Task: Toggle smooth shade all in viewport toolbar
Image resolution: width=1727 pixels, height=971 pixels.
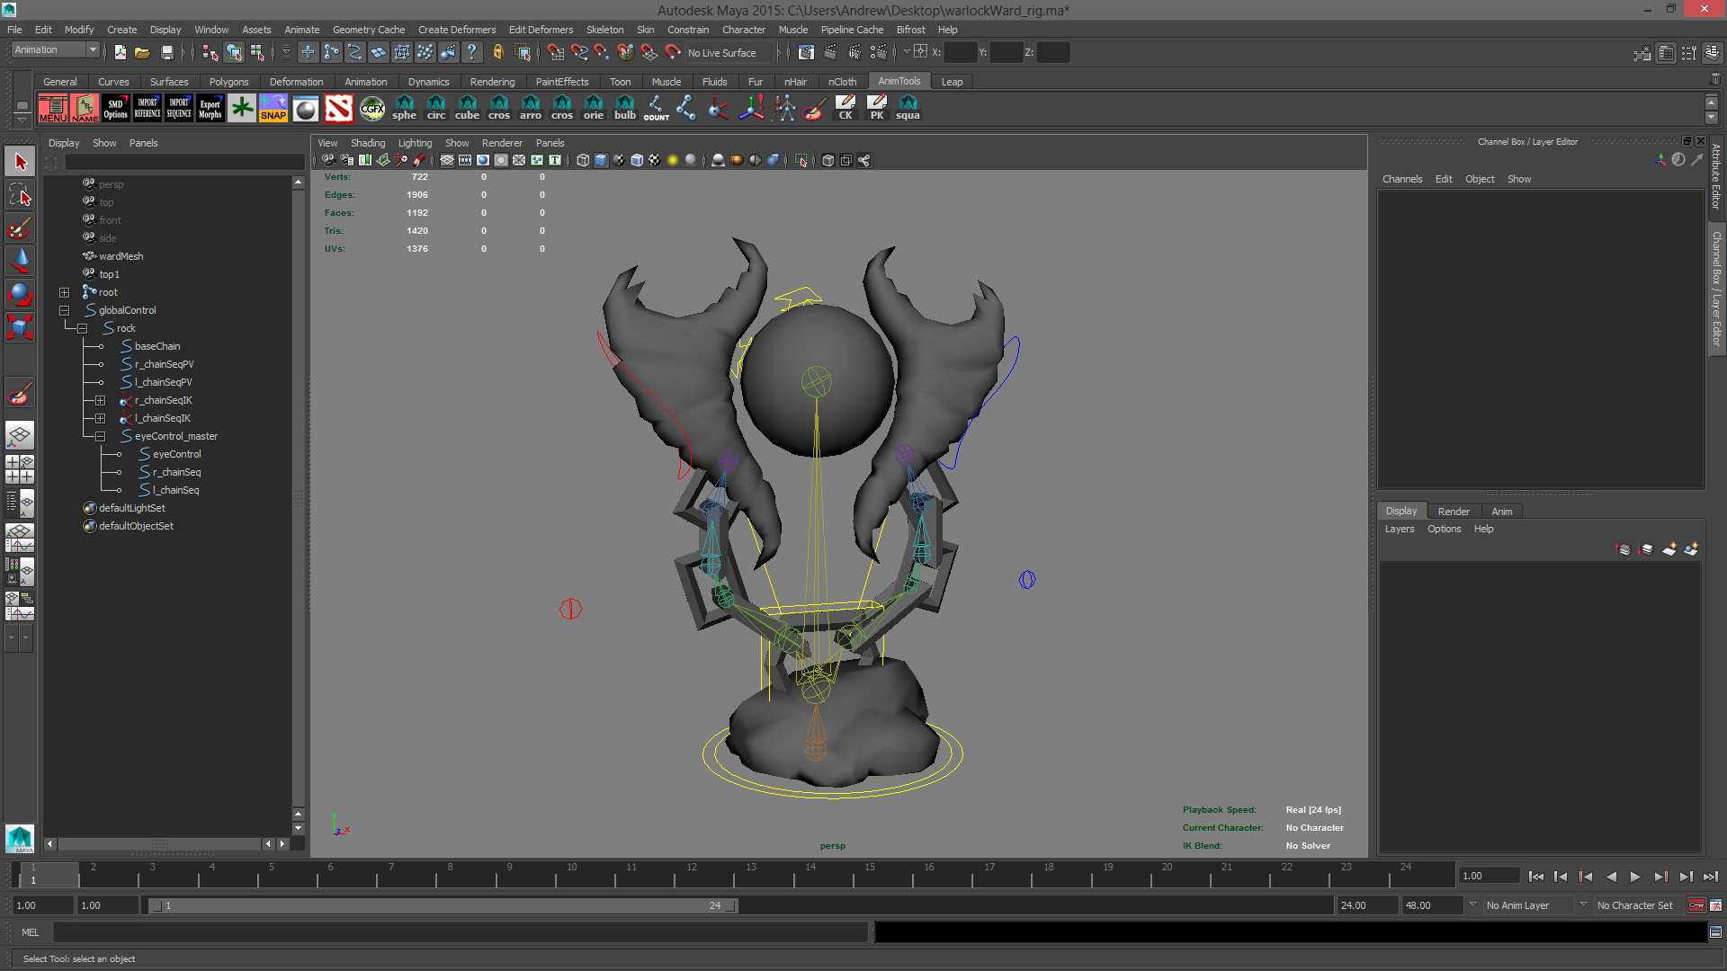Action: (601, 160)
